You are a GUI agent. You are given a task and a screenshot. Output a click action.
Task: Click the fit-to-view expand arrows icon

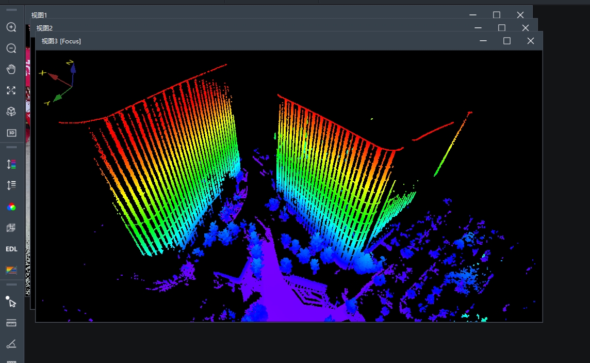pos(11,91)
